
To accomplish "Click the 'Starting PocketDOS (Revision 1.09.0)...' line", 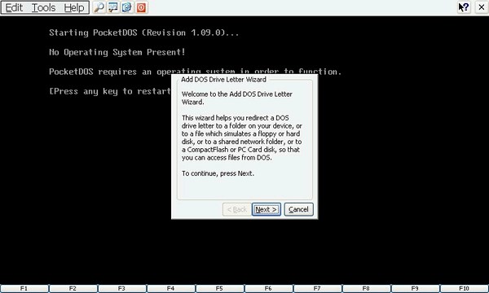I will (x=143, y=33).
